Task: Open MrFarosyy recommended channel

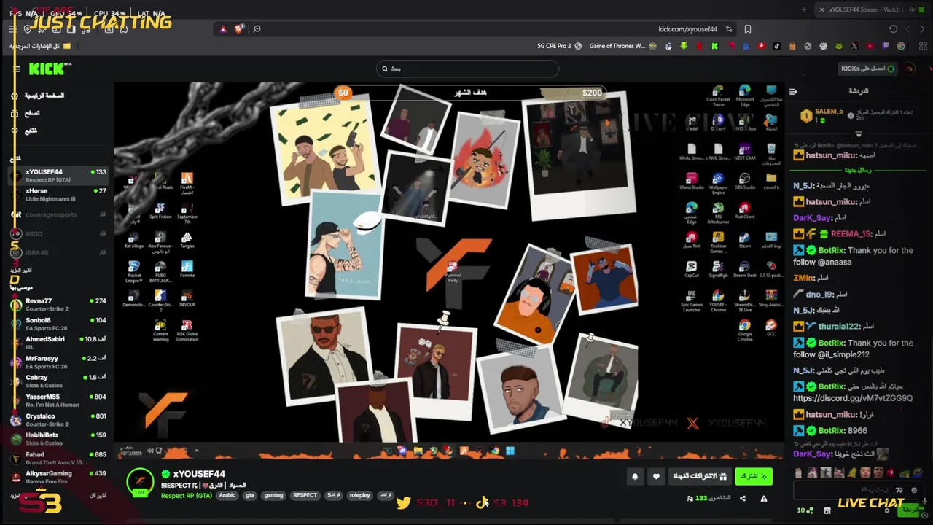Action: coord(58,362)
